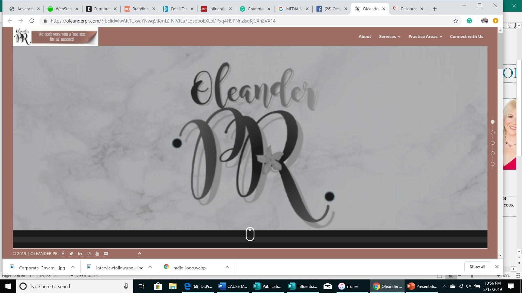Switch to Edge Dr.Pr window
This screenshot has height=293, width=522.
click(198, 286)
